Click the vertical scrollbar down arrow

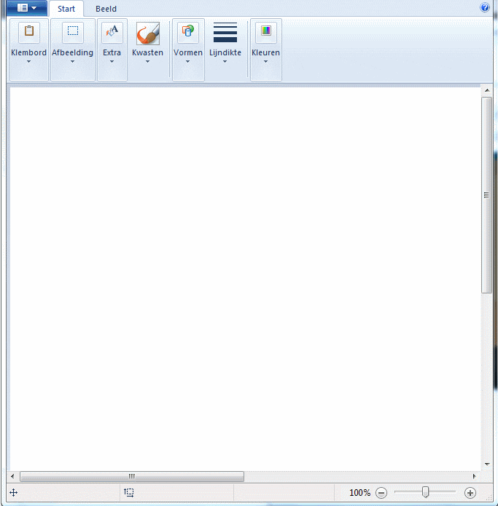487,465
